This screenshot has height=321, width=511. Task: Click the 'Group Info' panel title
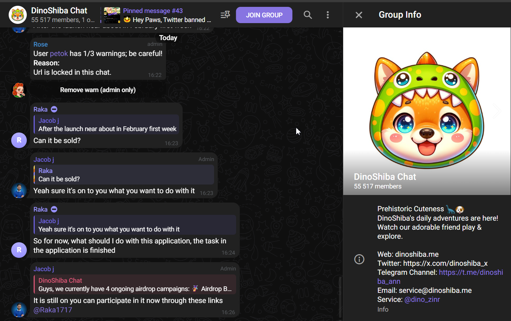coord(400,15)
